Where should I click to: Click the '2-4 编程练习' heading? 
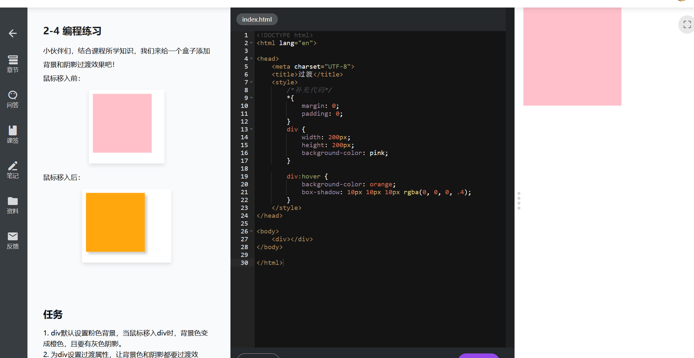(x=72, y=31)
